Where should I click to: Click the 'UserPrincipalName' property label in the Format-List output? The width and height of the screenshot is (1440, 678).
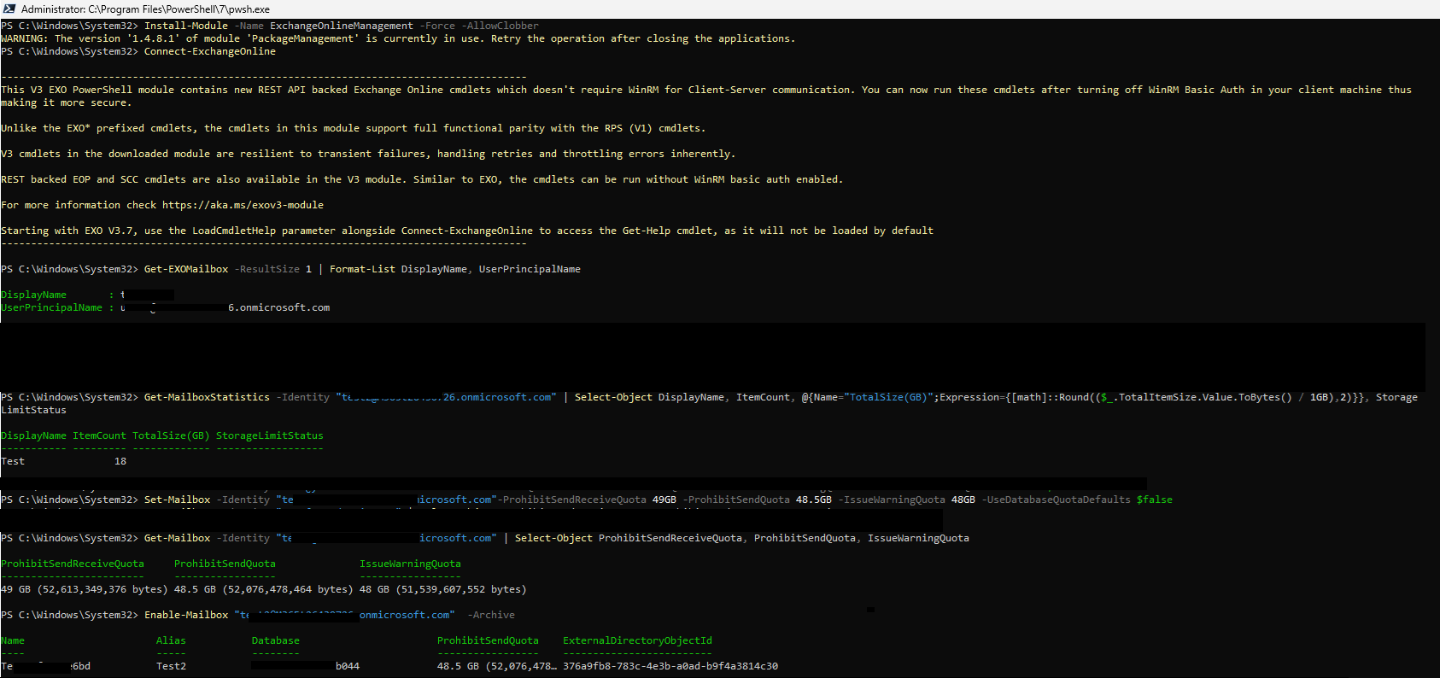coord(51,307)
